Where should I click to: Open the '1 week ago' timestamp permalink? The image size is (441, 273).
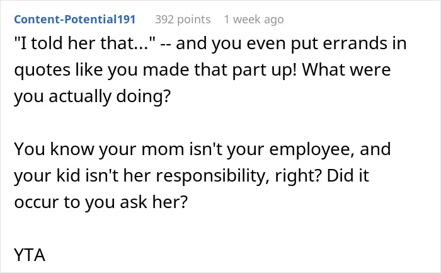point(254,20)
